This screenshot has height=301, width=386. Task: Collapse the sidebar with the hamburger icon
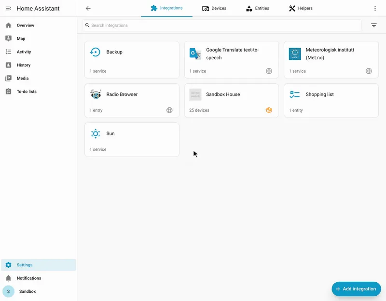pos(8,9)
